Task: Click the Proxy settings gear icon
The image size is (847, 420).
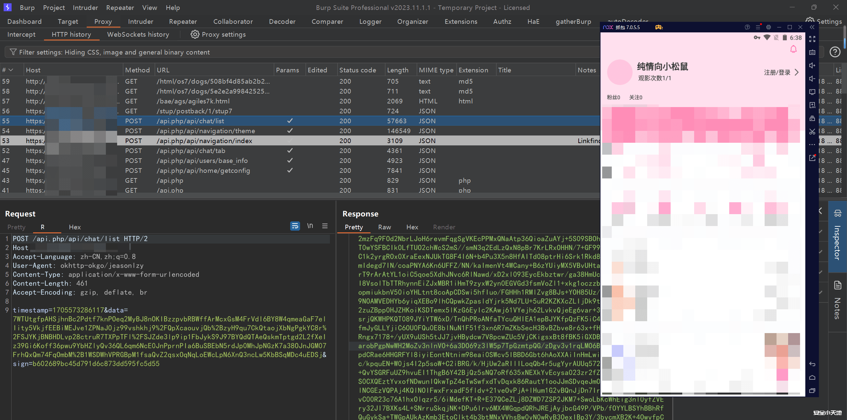Action: coord(195,34)
